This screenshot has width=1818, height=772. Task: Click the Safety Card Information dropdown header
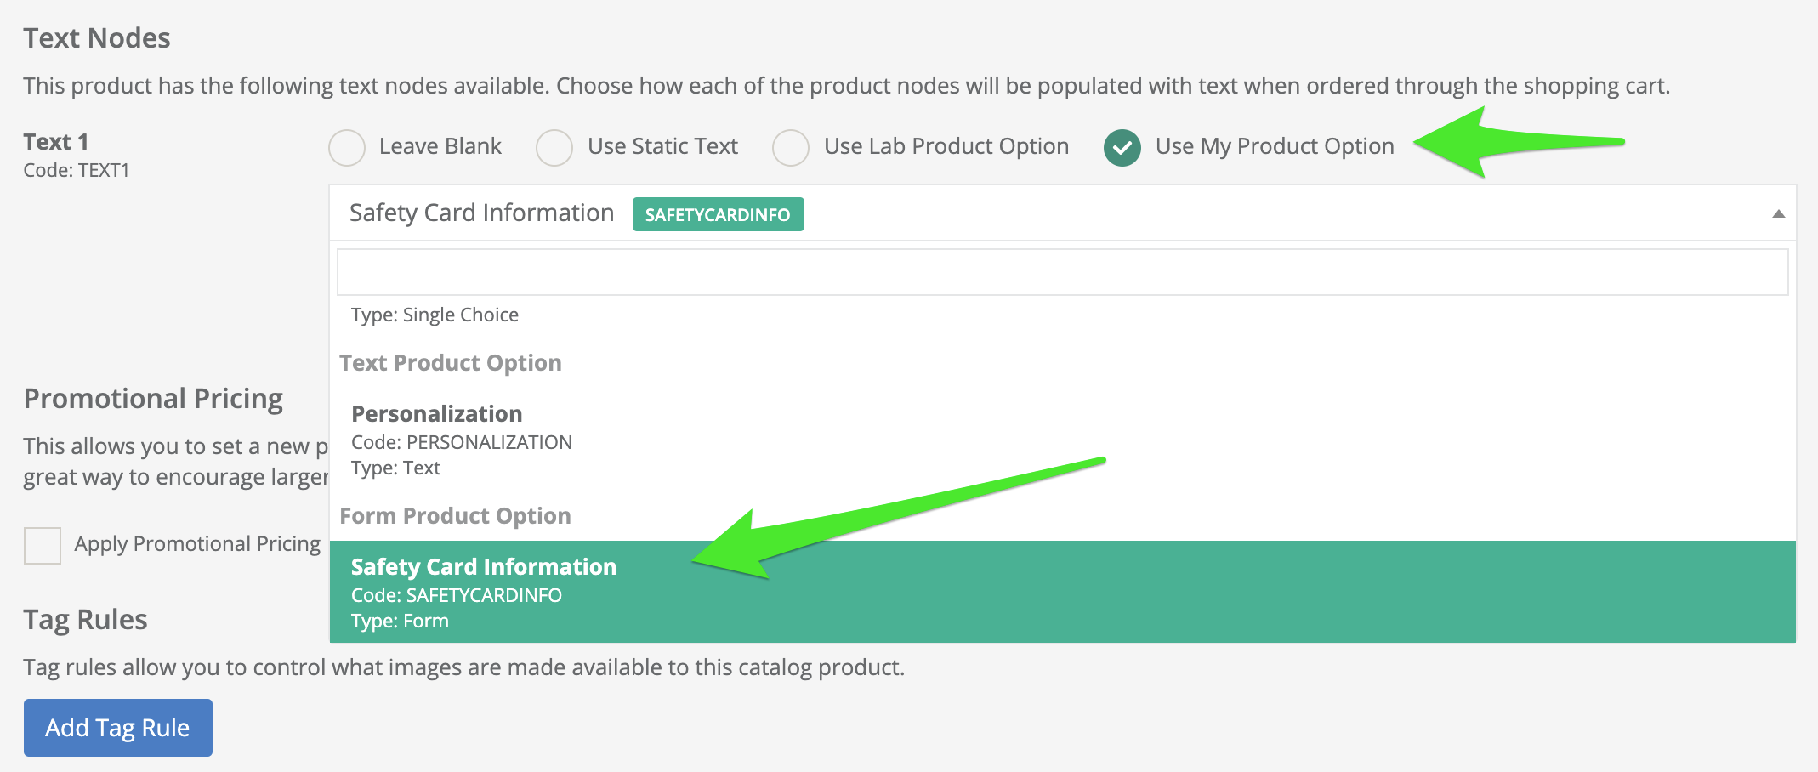pyautogui.click(x=1062, y=213)
